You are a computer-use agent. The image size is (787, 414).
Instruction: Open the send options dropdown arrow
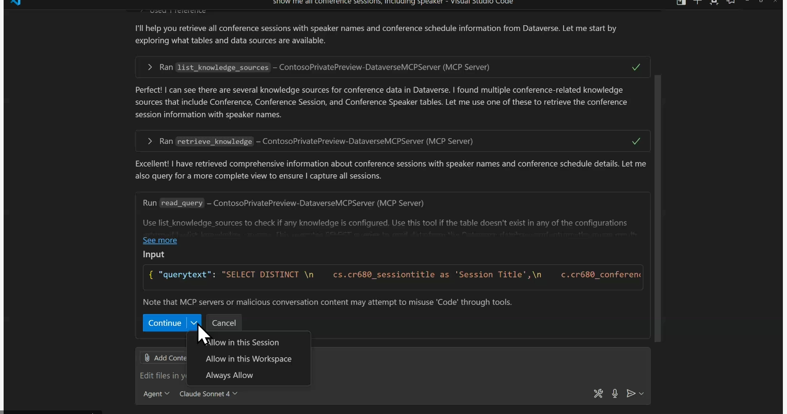[x=641, y=393]
